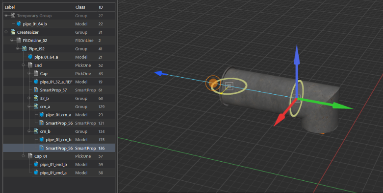Click the page icon beside End

(x=30, y=65)
